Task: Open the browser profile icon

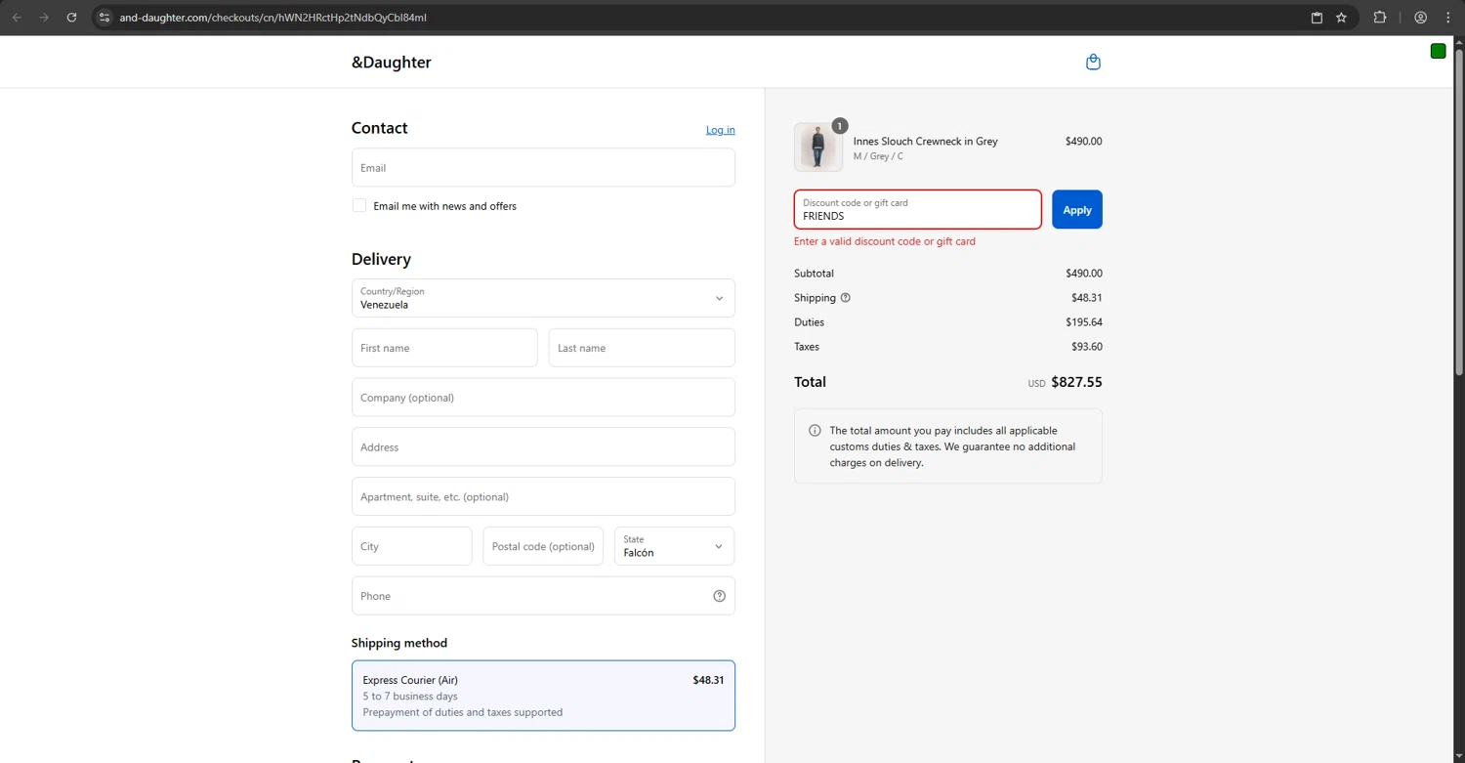Action: coord(1421,18)
